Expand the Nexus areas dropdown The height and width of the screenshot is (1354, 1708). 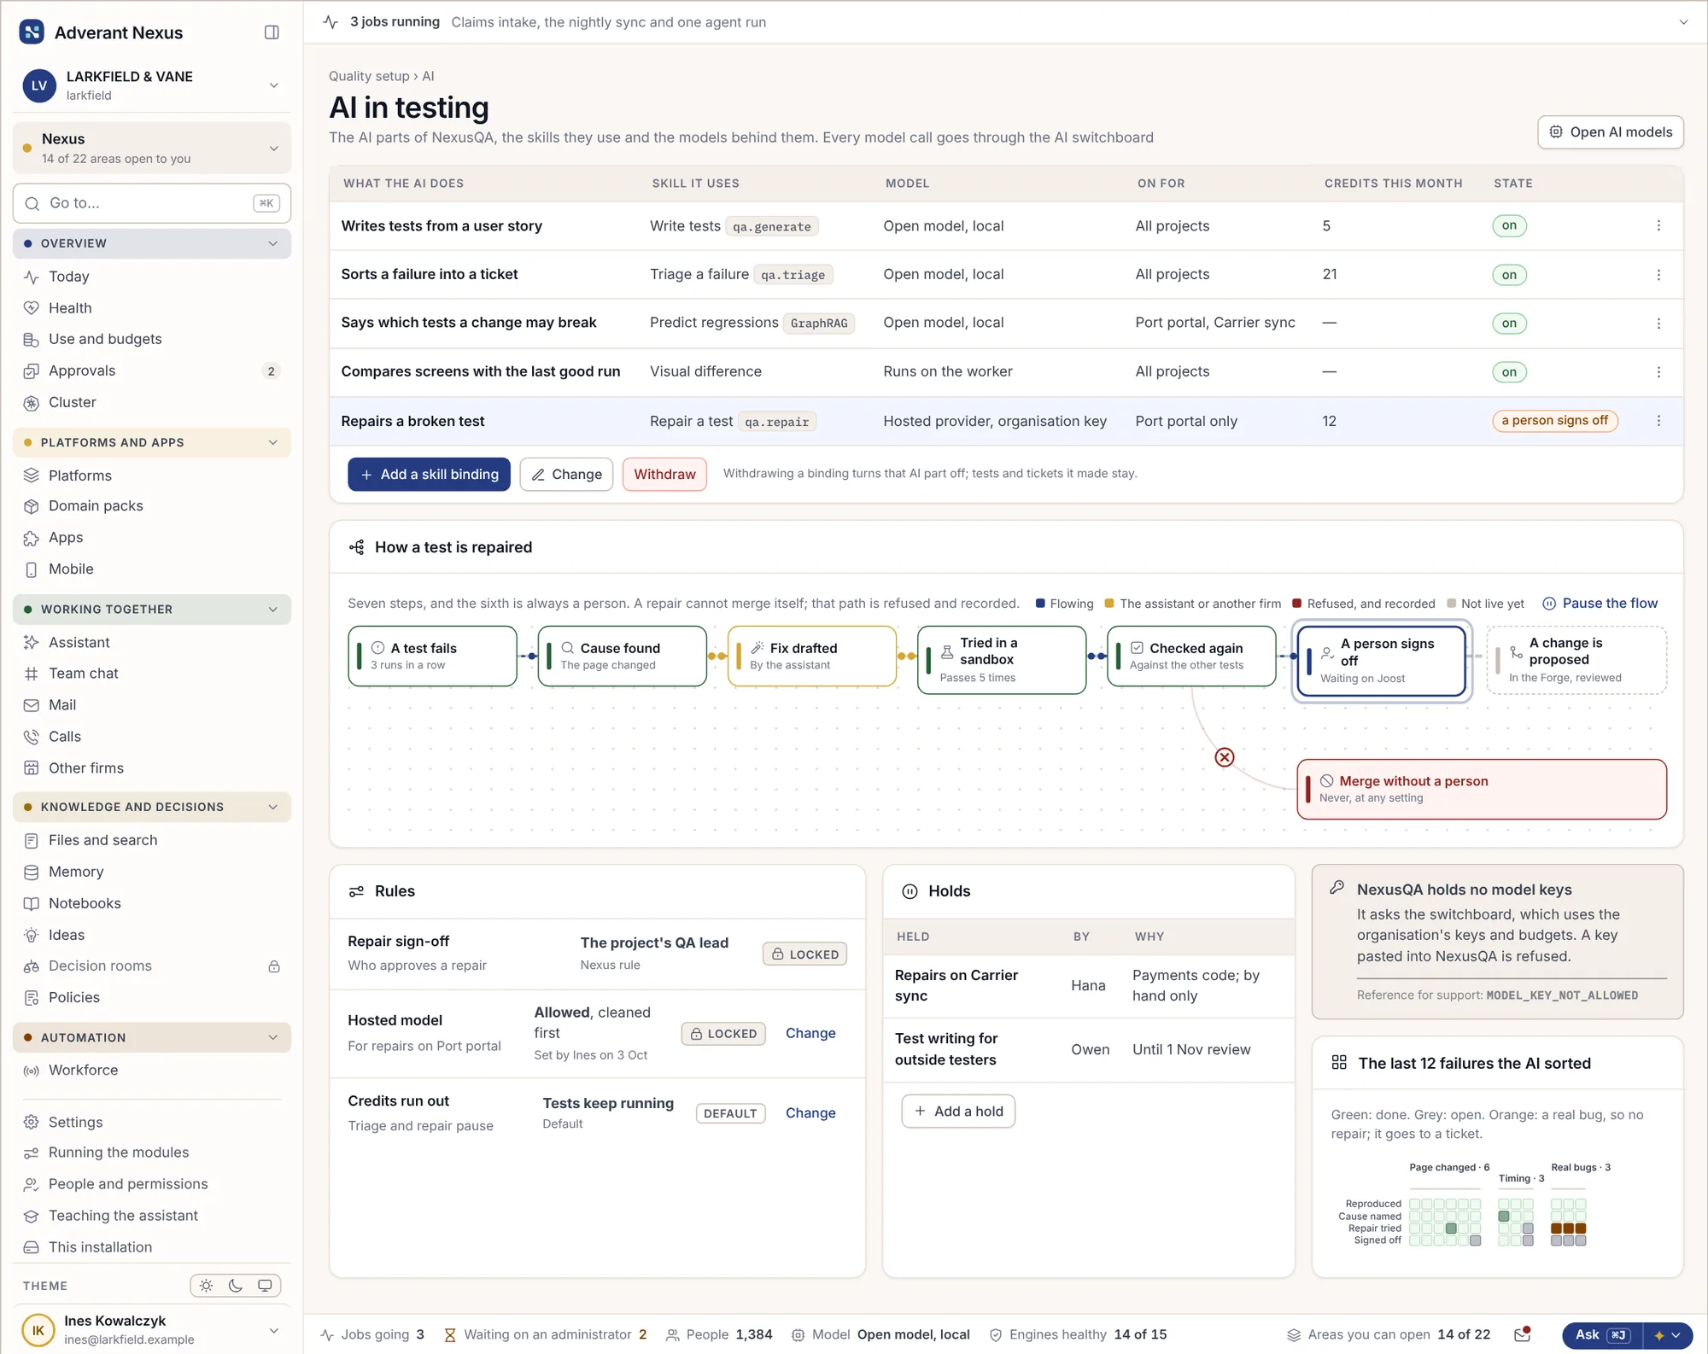152,148
